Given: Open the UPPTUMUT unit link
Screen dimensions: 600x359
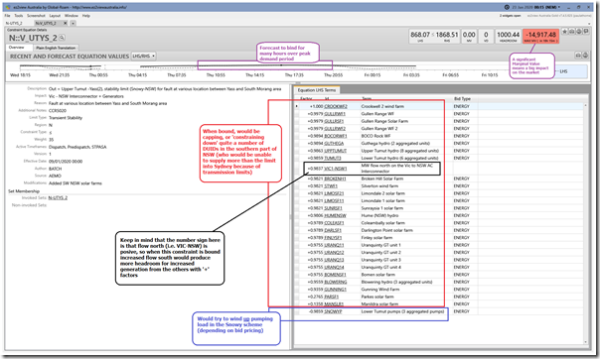Looking at the screenshot, I should pyautogui.click(x=335, y=151).
